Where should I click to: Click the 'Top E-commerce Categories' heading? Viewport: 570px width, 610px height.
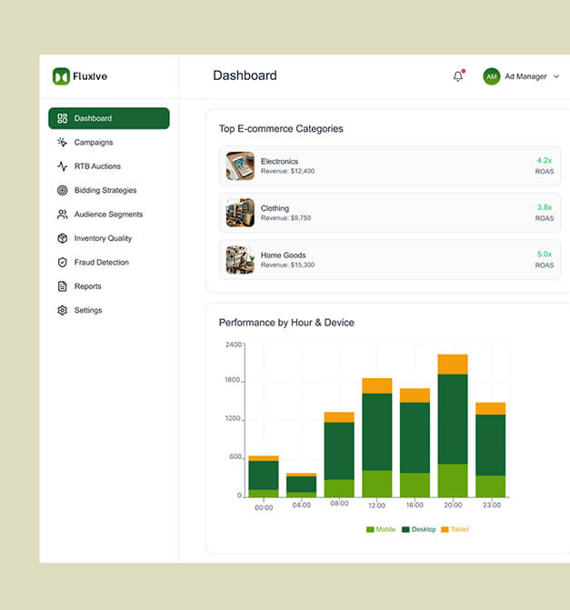click(x=281, y=129)
